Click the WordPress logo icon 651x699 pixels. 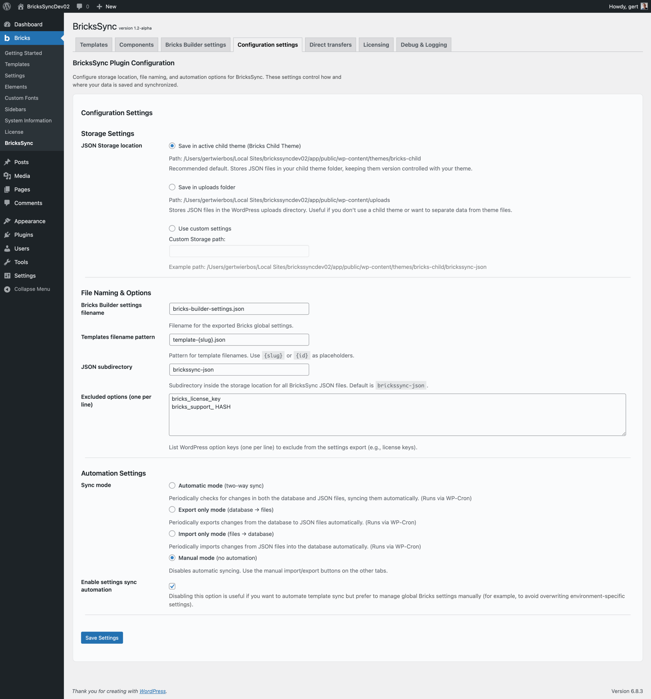tap(7, 6)
